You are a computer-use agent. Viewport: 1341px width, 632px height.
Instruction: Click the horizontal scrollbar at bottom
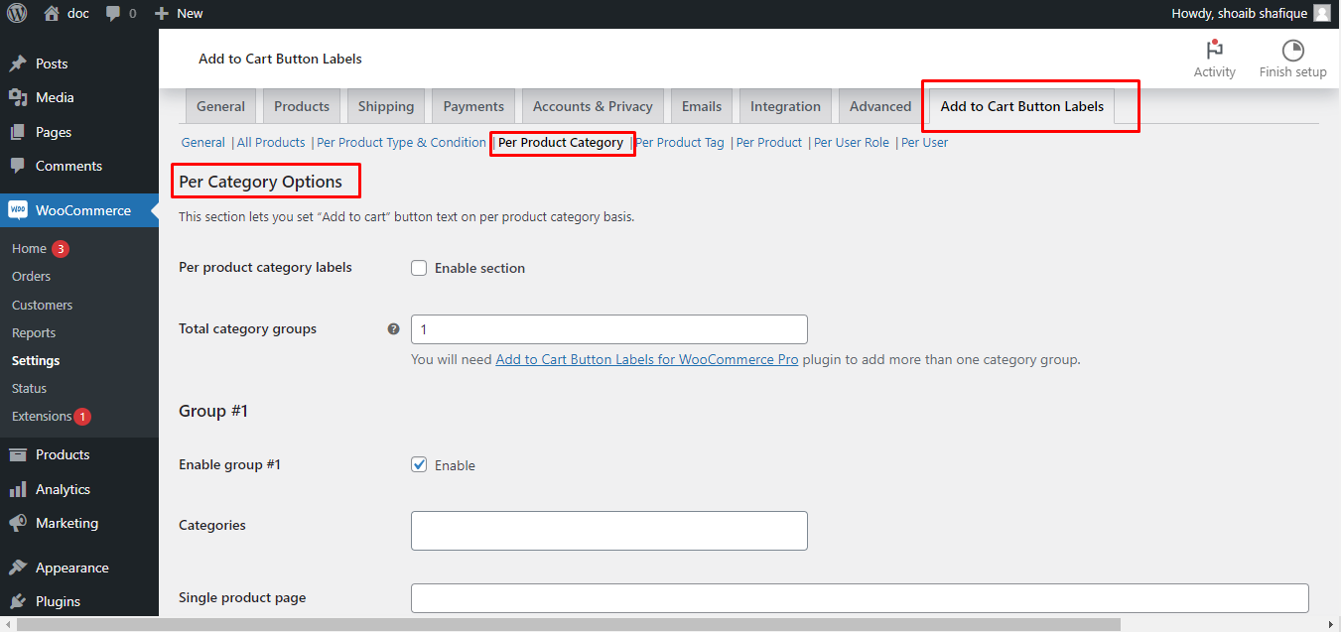[x=569, y=624]
